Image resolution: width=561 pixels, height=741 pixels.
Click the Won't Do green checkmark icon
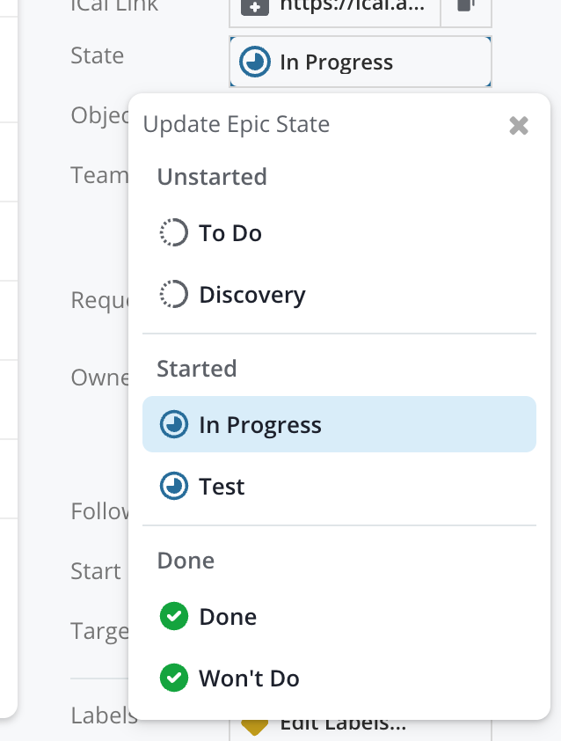tap(174, 678)
